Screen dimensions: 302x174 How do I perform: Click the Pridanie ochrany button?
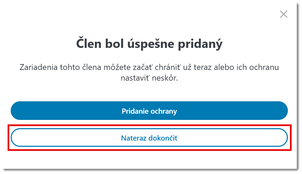149,111
